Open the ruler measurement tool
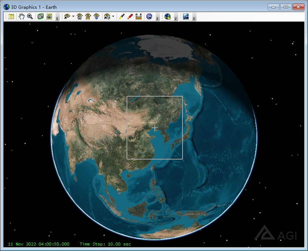 138,16
